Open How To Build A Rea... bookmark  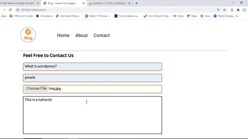pos(157,16)
